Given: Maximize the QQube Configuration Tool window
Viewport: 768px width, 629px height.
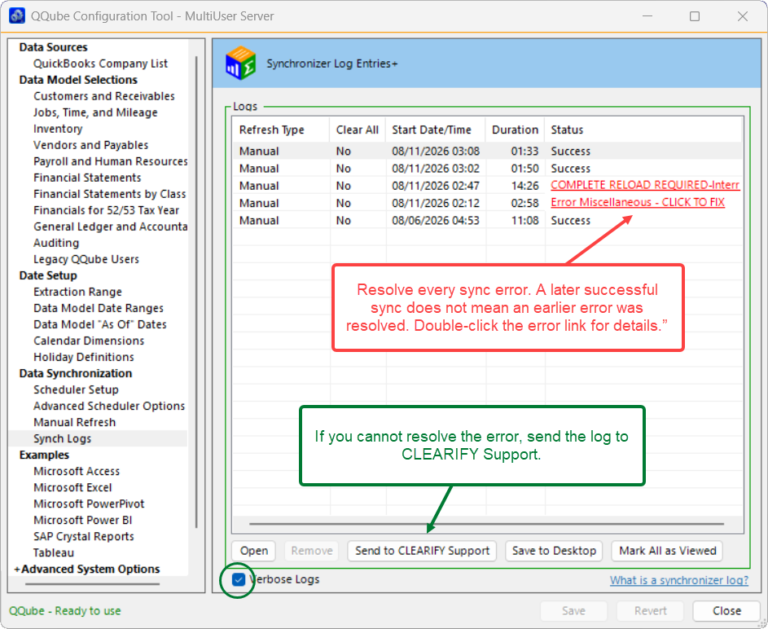Looking at the screenshot, I should coord(695,16).
